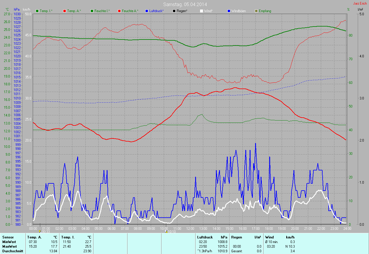Select the 'Wind*' legend label
This screenshot has height=254, width=369.
[208, 11]
